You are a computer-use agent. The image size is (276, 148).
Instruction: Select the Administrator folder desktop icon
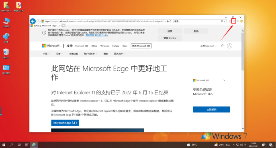coord(6,7)
